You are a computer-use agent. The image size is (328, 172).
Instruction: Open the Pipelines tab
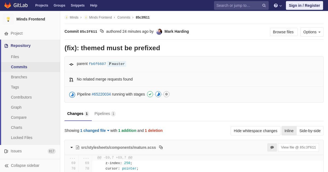(105, 114)
